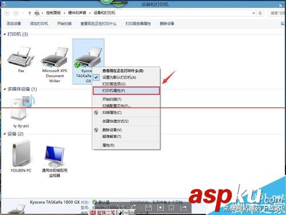Click 打印服务器属性 in the toolbar
This screenshot has height=215, width=286.
138,23
